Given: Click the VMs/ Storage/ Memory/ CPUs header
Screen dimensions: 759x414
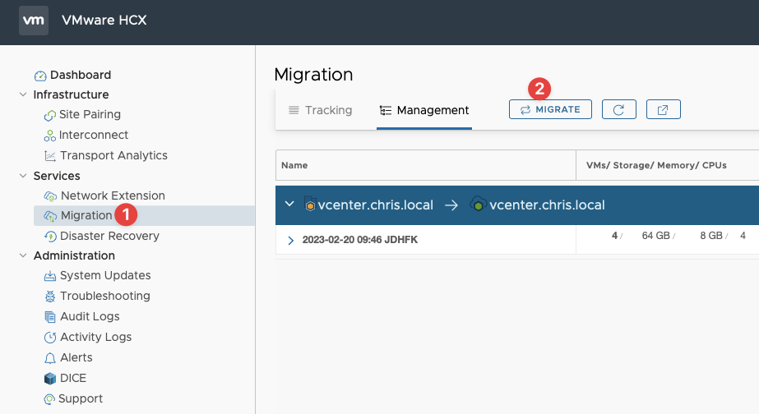Looking at the screenshot, I should [x=656, y=165].
